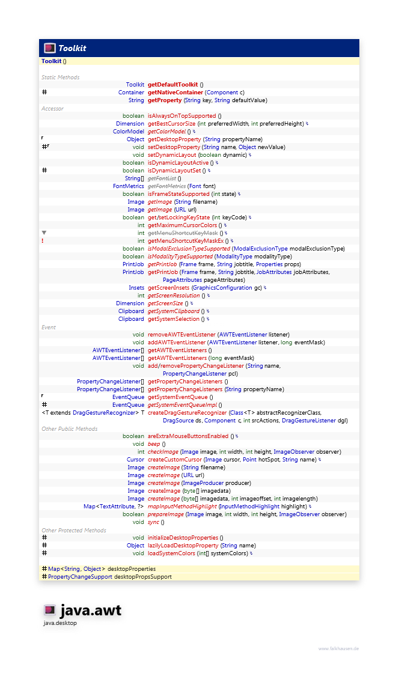
Task: Click the isAlwaysOnTopSupported method
Action: coord(182,116)
